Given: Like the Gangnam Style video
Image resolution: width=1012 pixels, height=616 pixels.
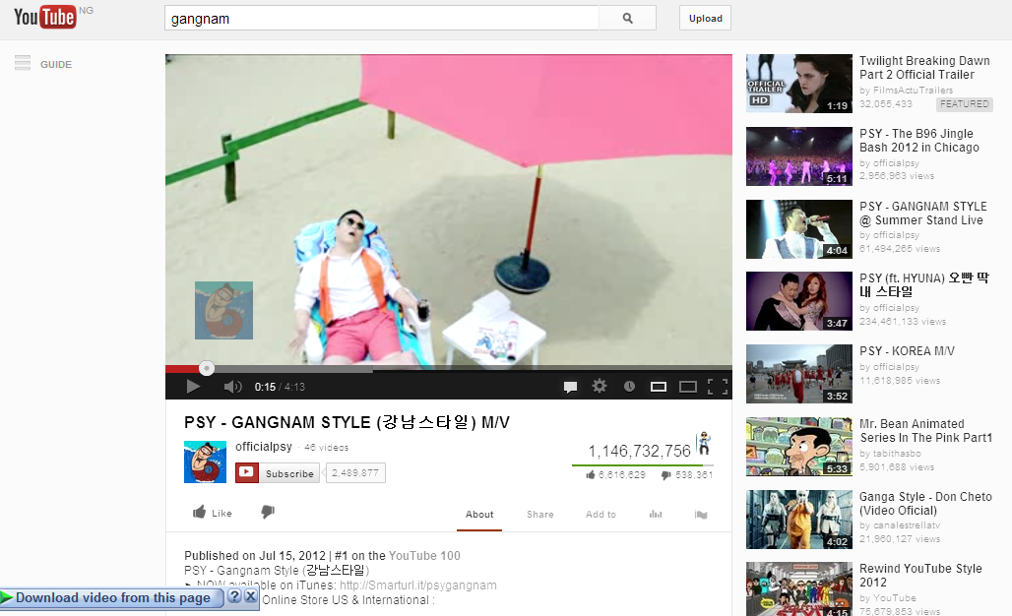Looking at the screenshot, I should click(213, 513).
